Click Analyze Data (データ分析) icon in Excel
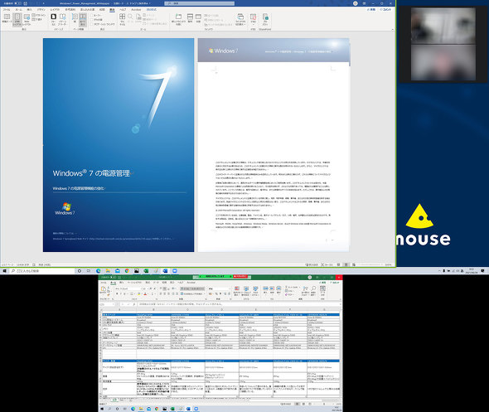This screenshot has width=489, height=412. pyautogui.click(x=322, y=291)
